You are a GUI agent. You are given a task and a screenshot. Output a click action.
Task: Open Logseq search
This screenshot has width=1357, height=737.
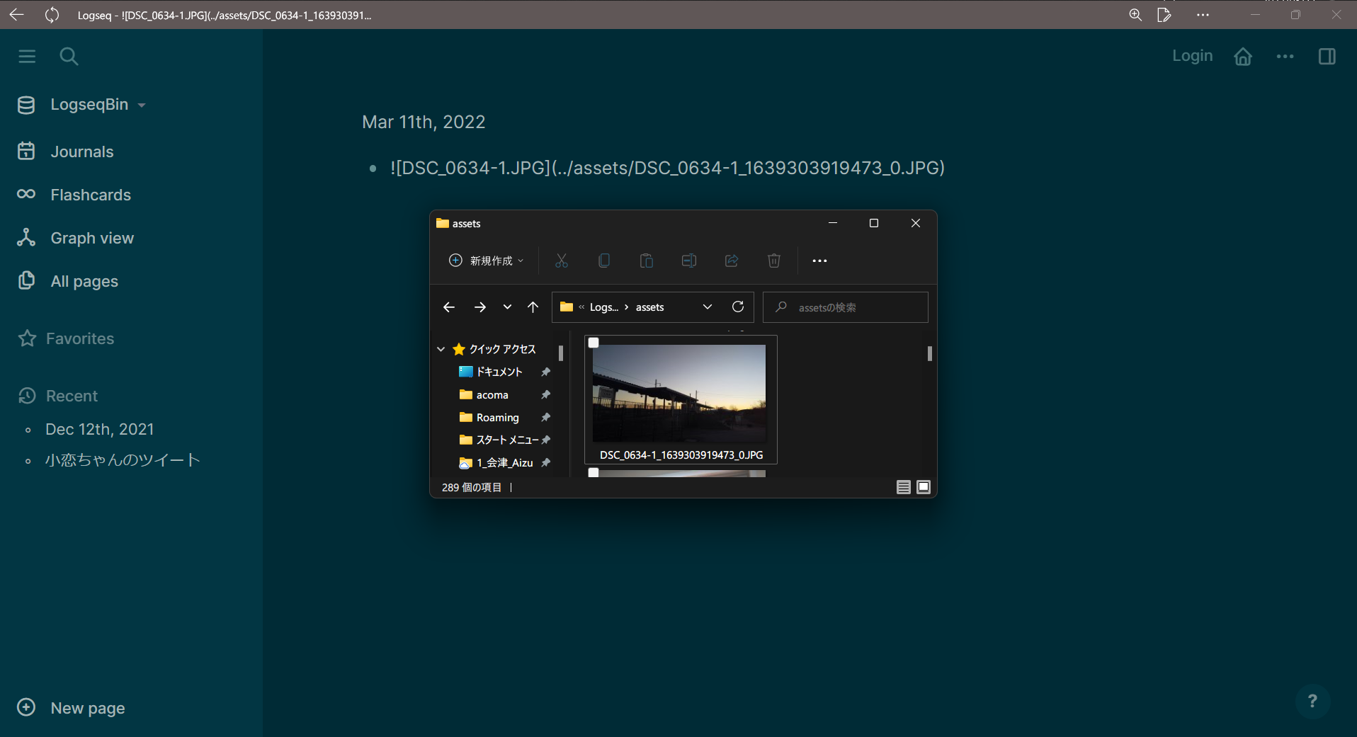point(69,56)
